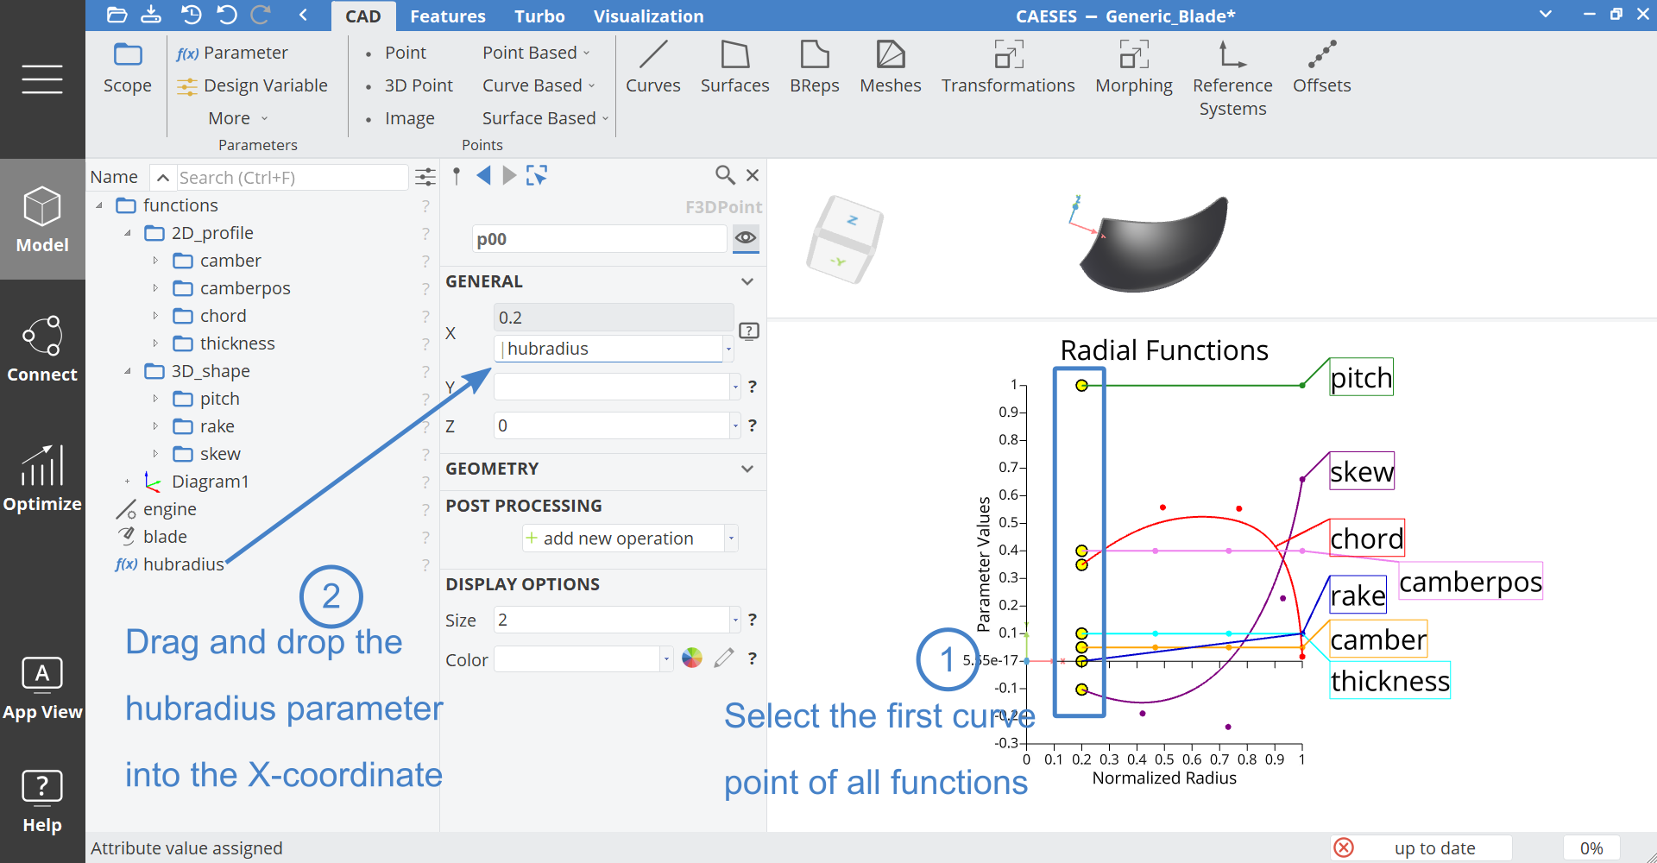The width and height of the screenshot is (1657, 863).
Task: Open the add new operation dropdown
Action: tap(731, 539)
